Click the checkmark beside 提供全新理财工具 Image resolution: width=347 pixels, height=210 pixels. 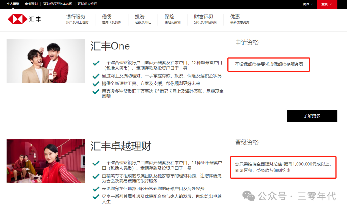96,84
